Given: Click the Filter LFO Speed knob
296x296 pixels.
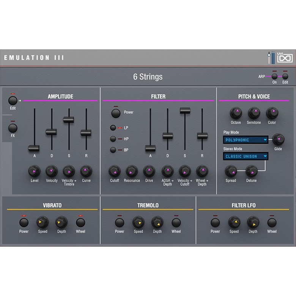Looking at the screenshot, I should tap(234, 222).
